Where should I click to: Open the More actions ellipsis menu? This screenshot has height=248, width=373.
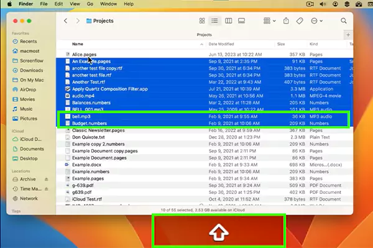click(316, 21)
